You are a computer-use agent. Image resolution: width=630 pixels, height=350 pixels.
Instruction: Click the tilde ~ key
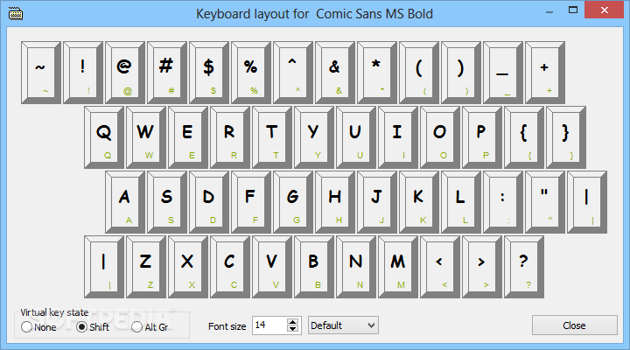click(x=41, y=73)
